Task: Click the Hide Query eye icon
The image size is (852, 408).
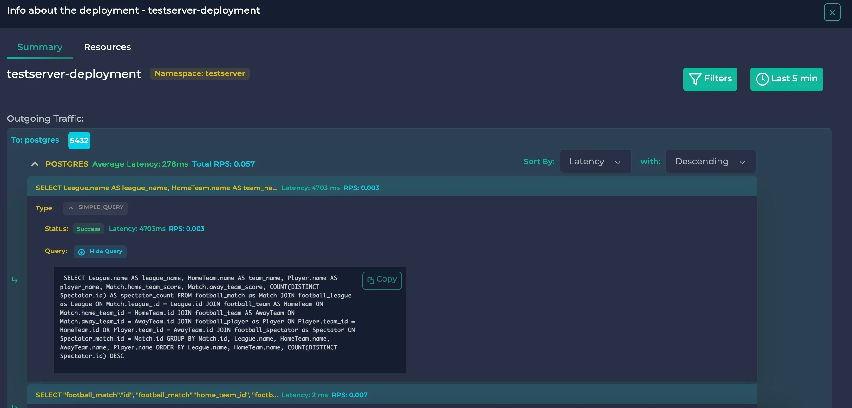Action: (x=82, y=251)
